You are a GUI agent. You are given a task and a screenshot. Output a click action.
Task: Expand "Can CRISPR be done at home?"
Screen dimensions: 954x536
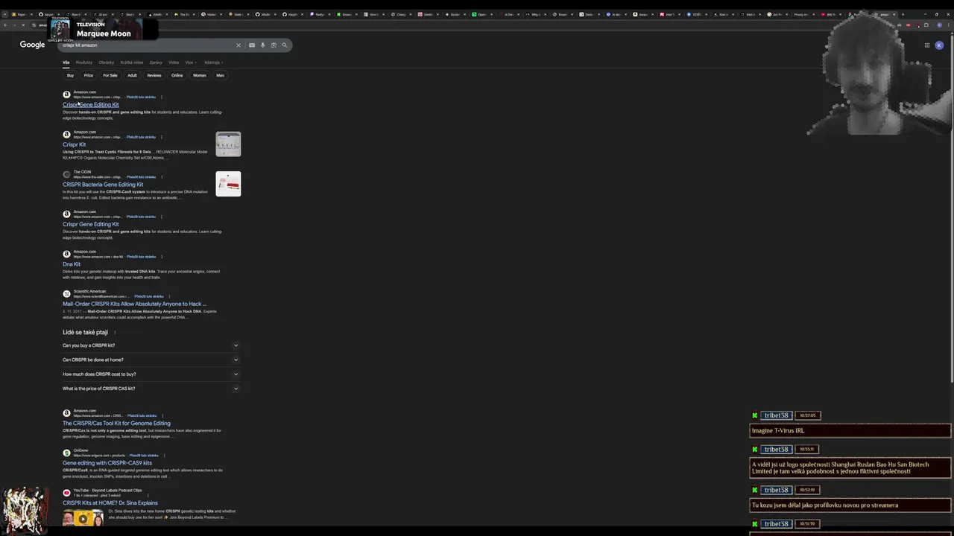tap(151, 360)
